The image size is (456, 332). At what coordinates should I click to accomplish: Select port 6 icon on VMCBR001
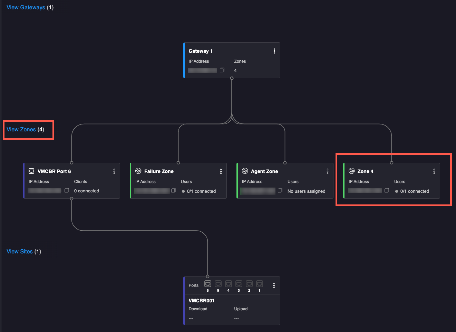(208, 284)
